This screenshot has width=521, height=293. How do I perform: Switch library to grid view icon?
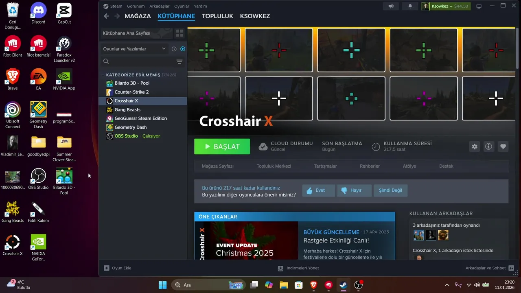[x=179, y=33]
